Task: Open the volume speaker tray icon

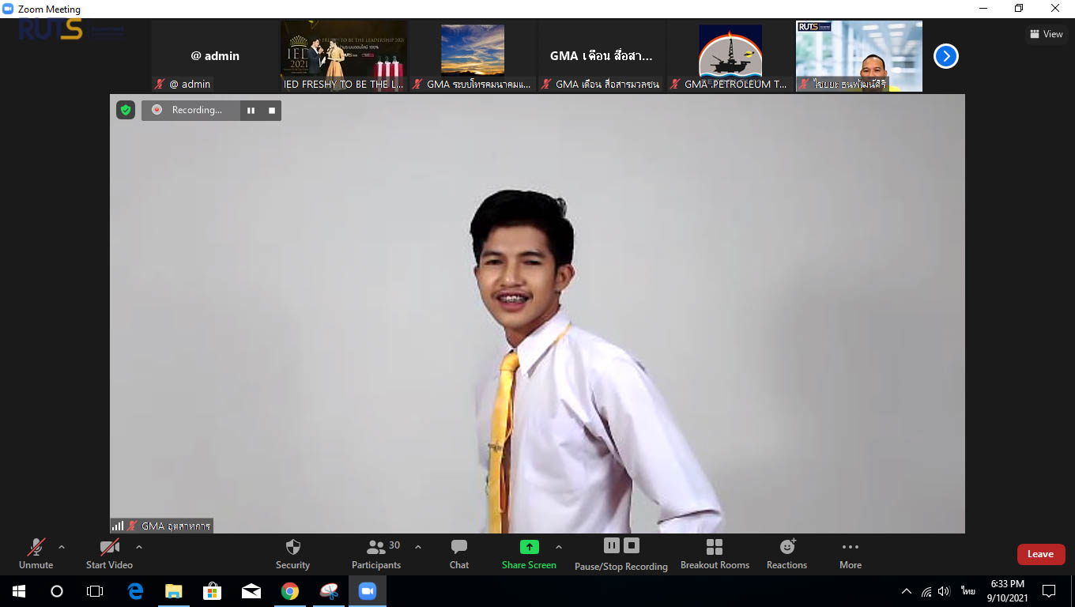Action: (x=944, y=591)
